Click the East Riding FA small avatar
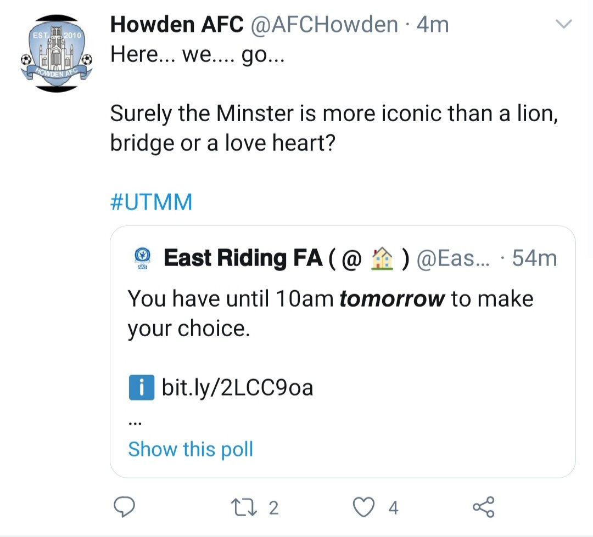 (x=143, y=258)
